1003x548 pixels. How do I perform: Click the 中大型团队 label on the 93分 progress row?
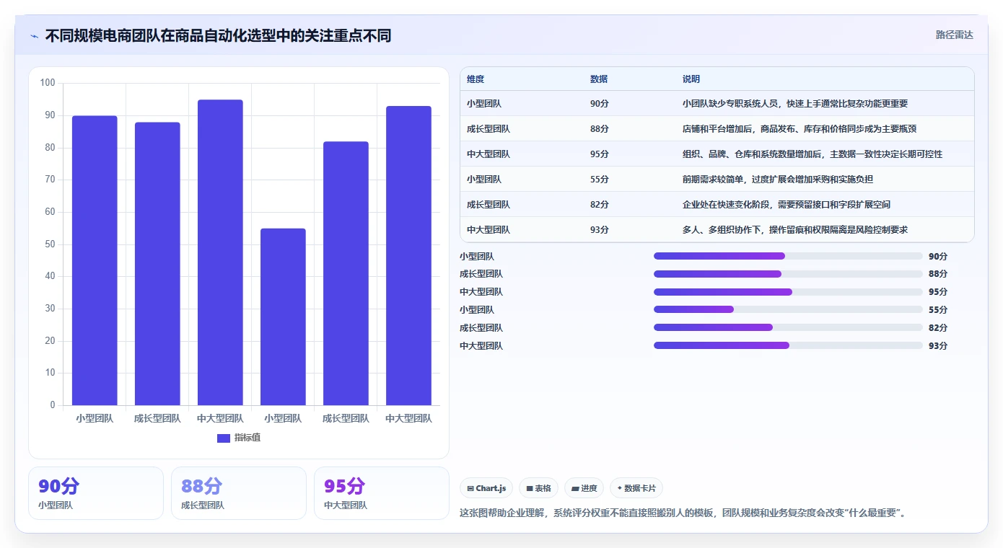coord(481,345)
